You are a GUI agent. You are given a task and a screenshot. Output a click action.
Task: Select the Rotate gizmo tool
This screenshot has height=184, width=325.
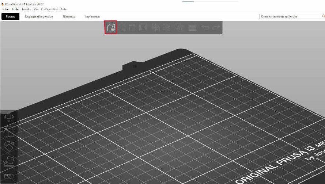pyautogui.click(x=9, y=146)
